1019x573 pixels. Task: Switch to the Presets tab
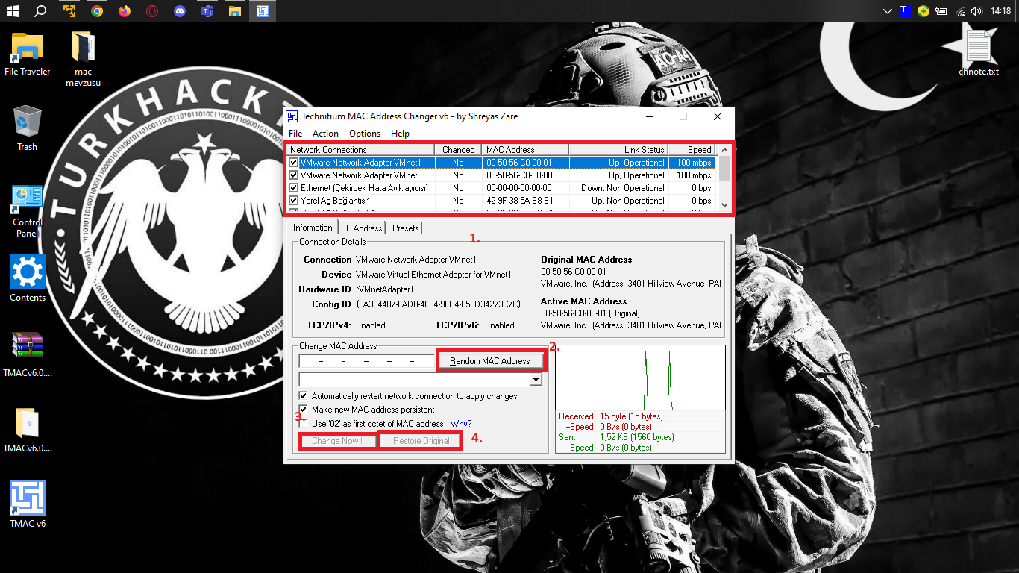(405, 228)
